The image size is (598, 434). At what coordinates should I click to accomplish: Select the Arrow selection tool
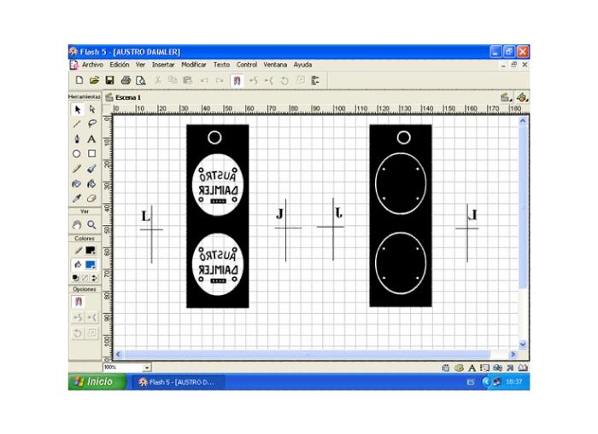77,109
